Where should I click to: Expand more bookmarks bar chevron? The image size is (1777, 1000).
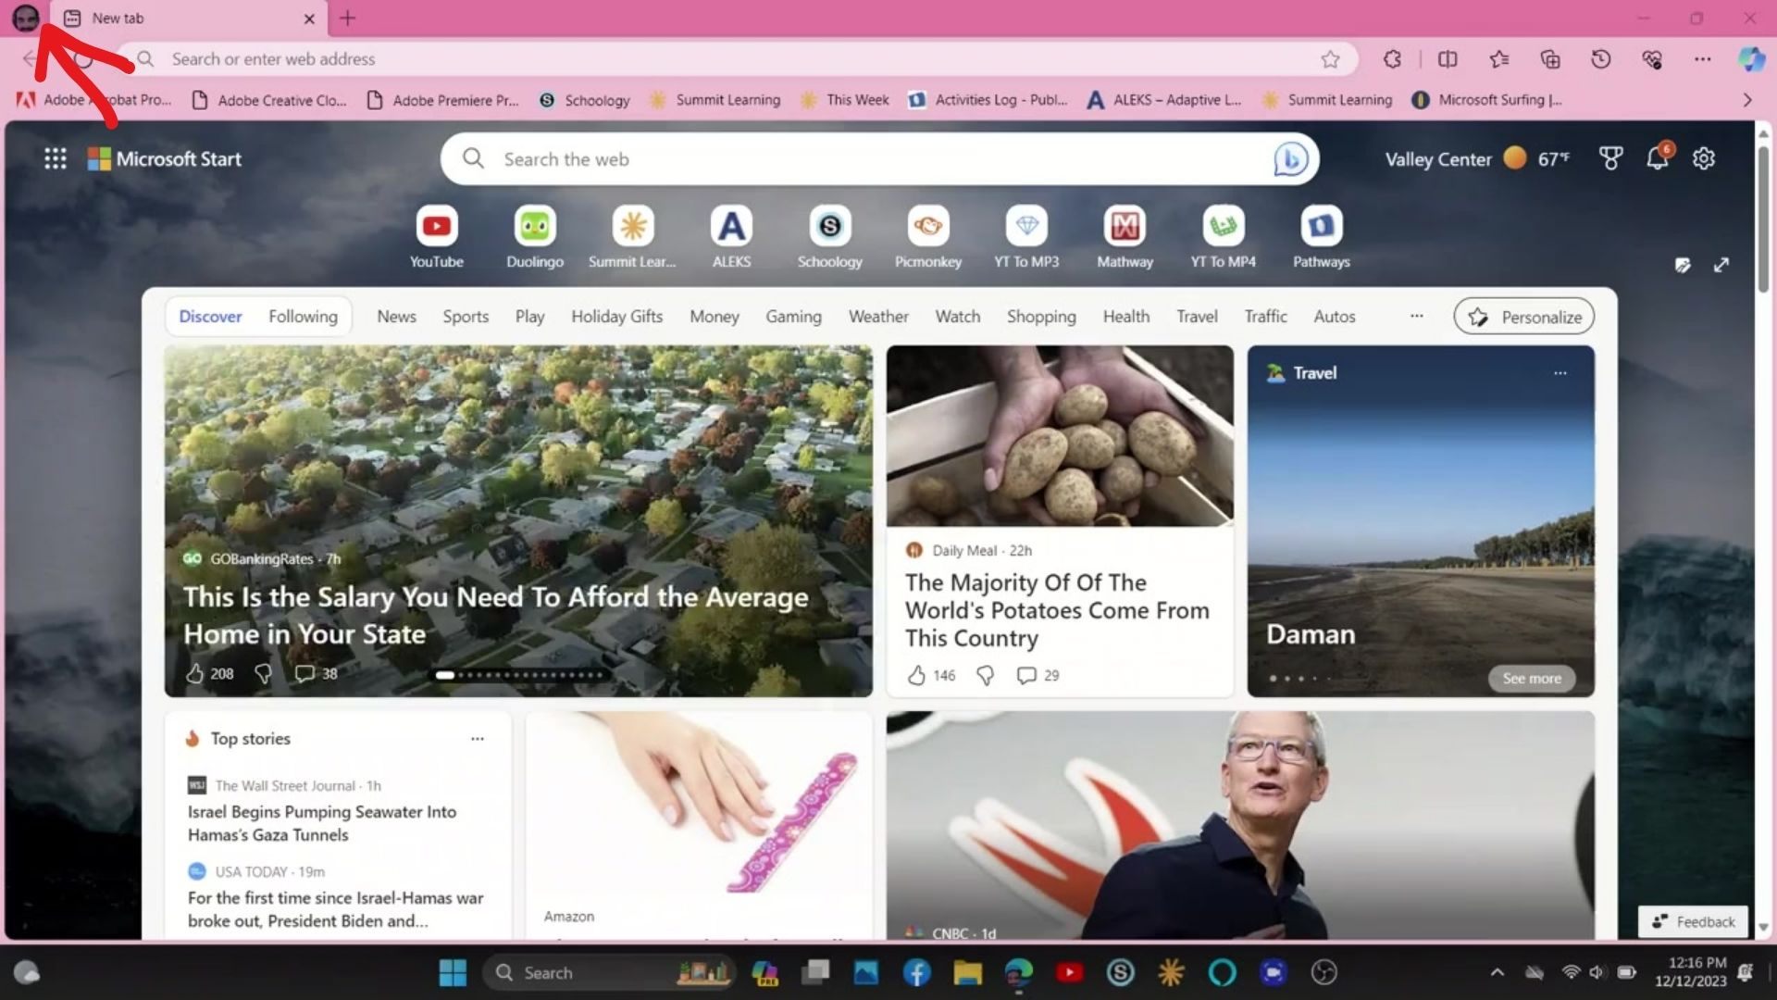[x=1747, y=100]
